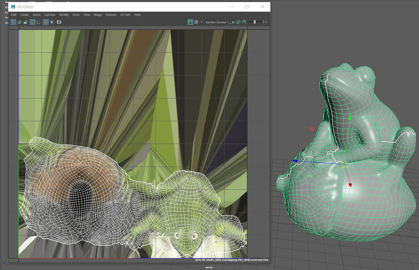Viewport: 419px width, 270px height.
Task: Enable the transparency checkerboard background toggle
Action: click(196, 22)
